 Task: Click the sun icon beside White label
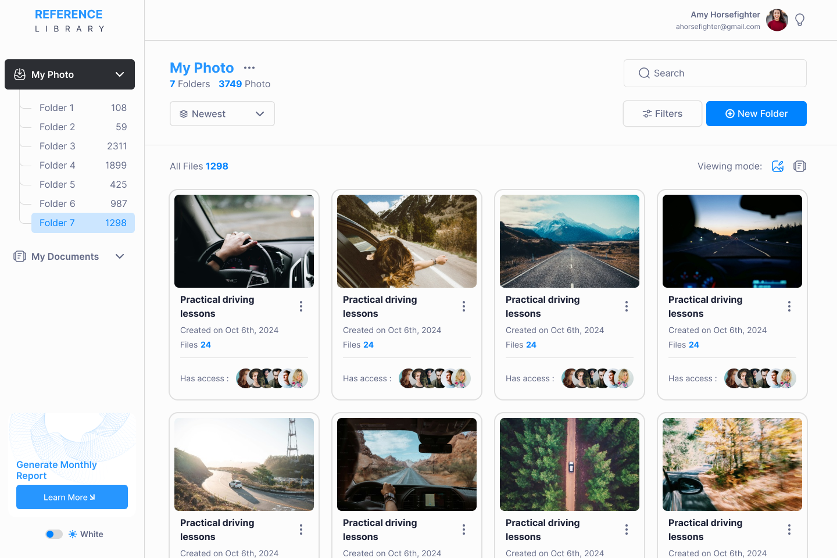(x=73, y=534)
